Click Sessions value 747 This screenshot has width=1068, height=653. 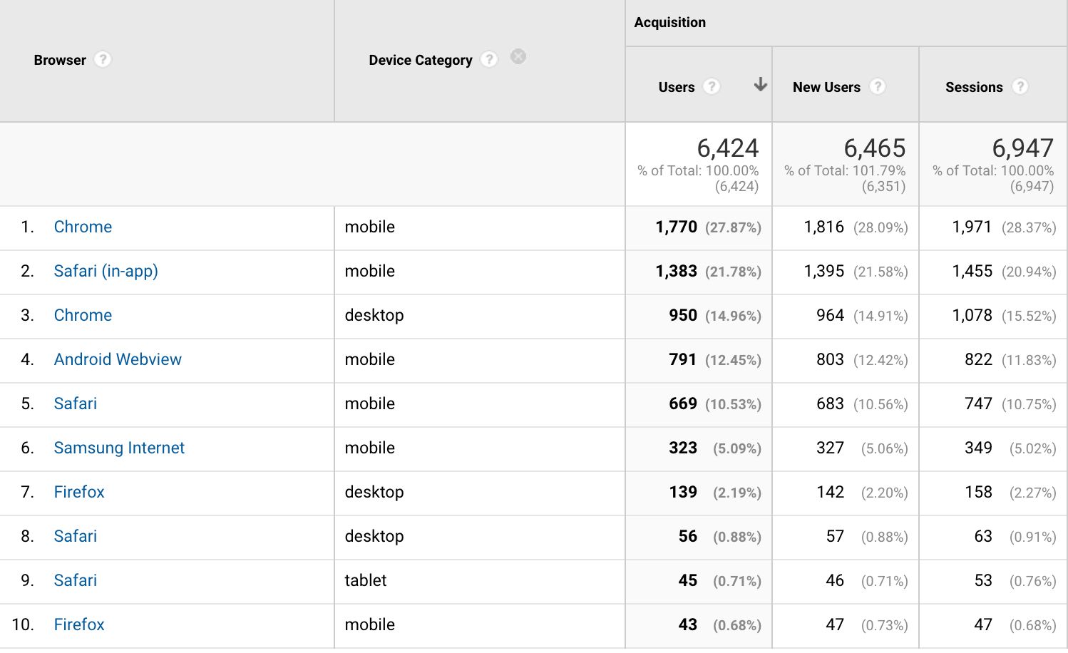pos(978,403)
